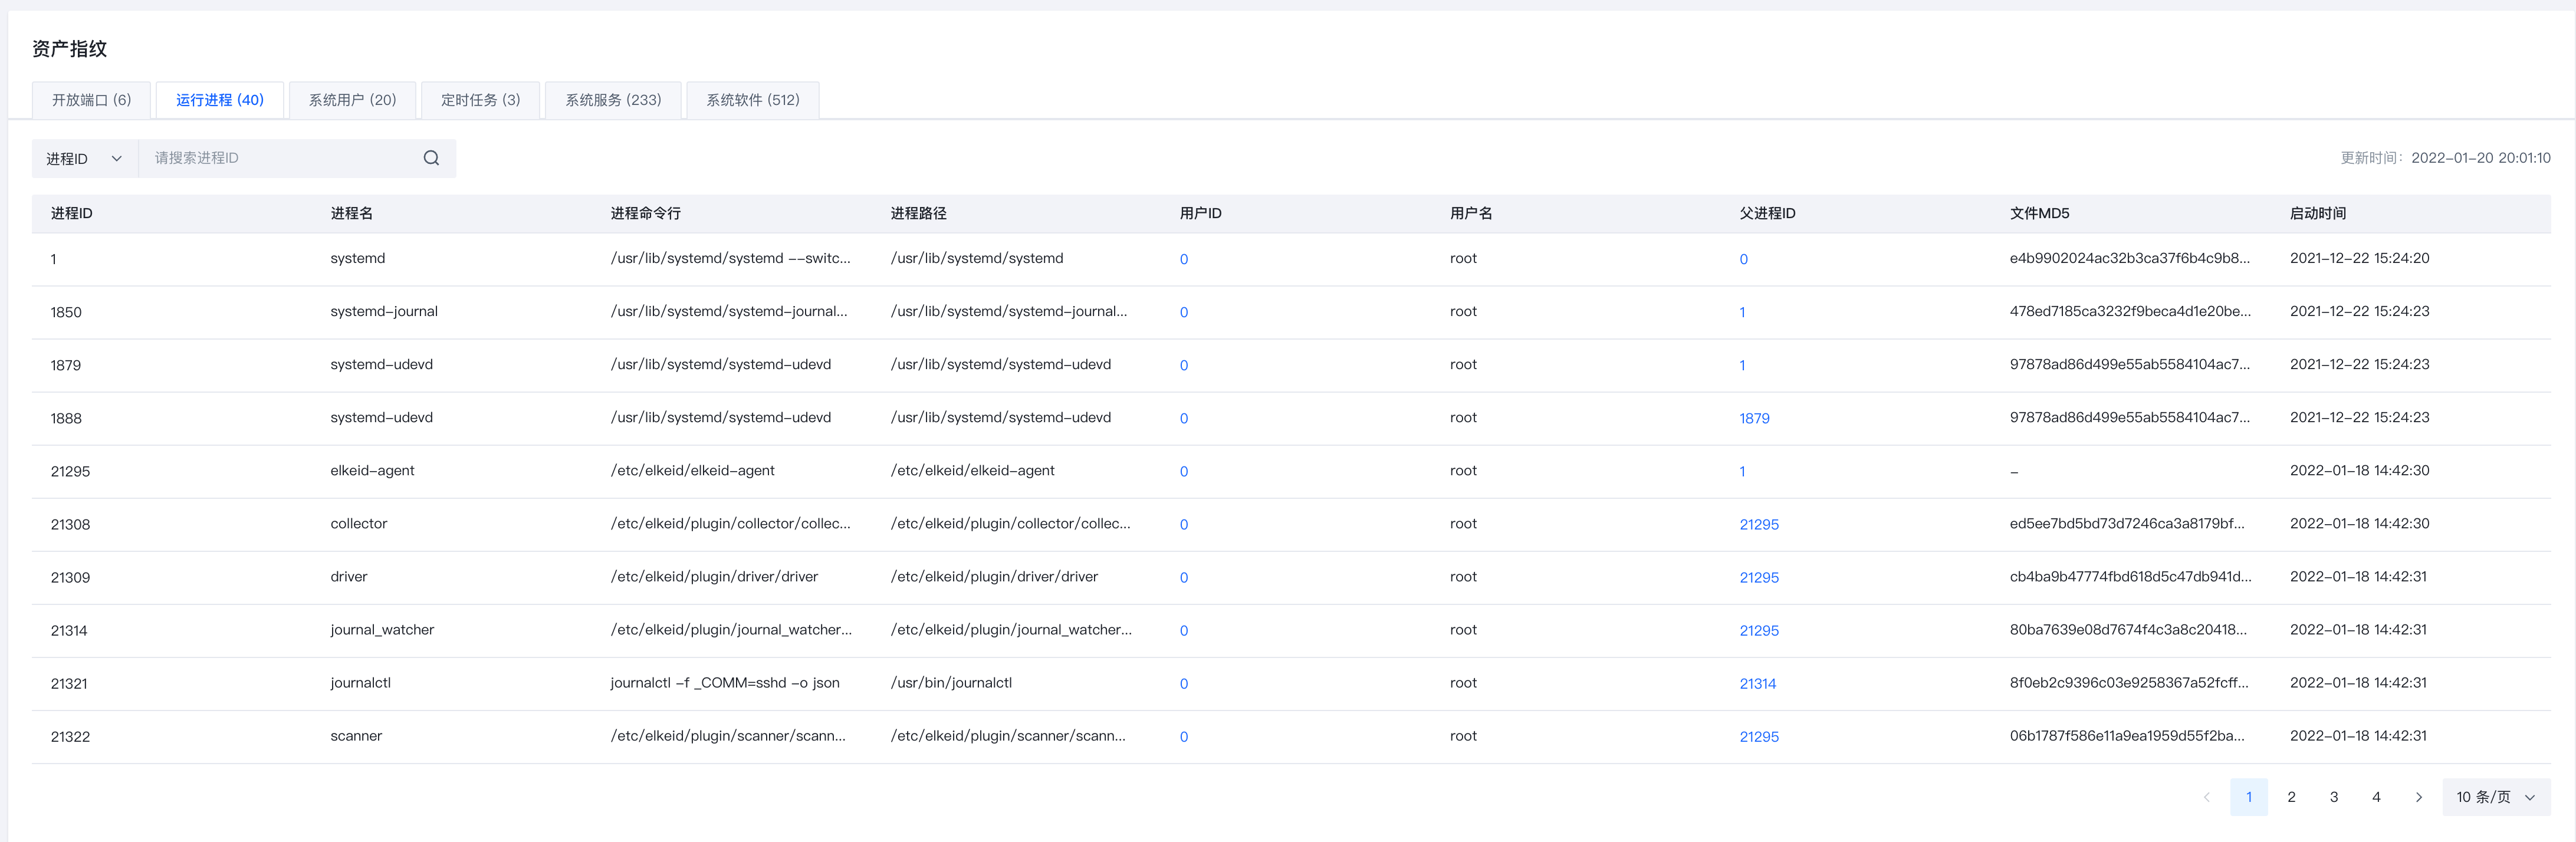
Task: Jump to page 3
Action: [x=2333, y=797]
